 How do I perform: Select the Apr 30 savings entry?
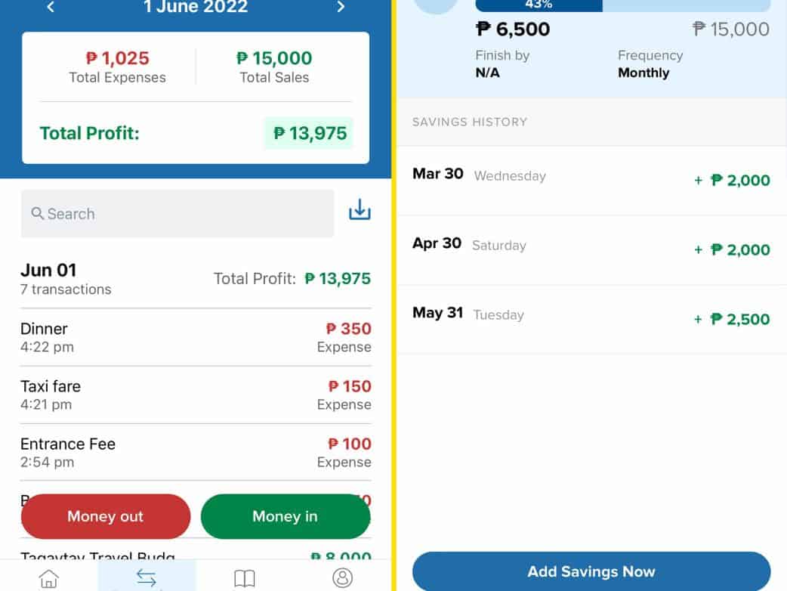click(x=591, y=249)
